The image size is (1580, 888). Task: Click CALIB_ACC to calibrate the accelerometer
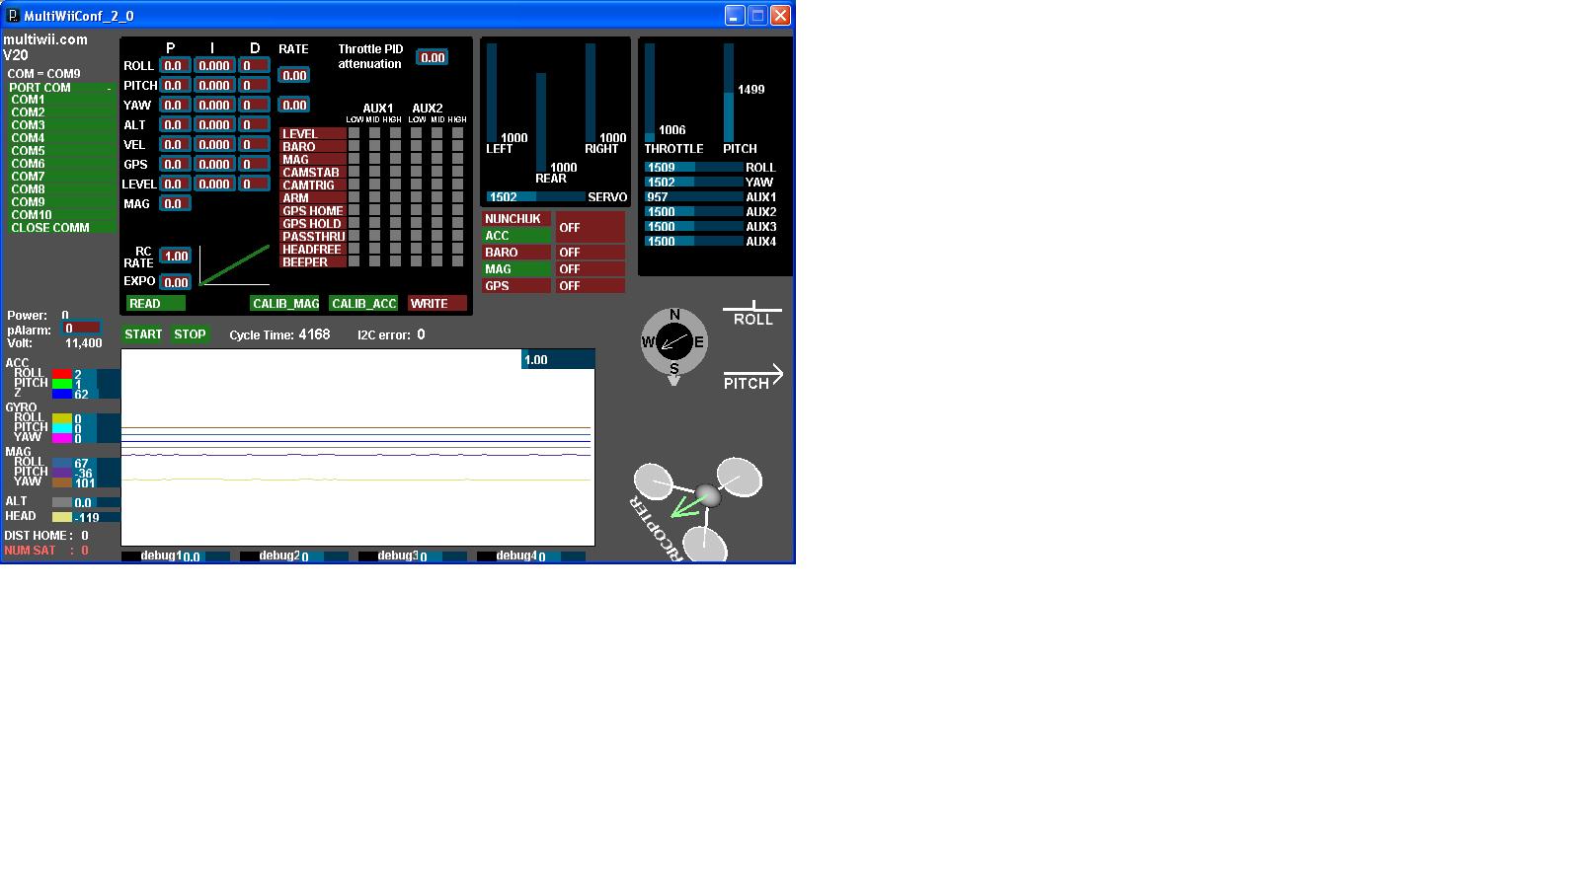pyautogui.click(x=362, y=303)
